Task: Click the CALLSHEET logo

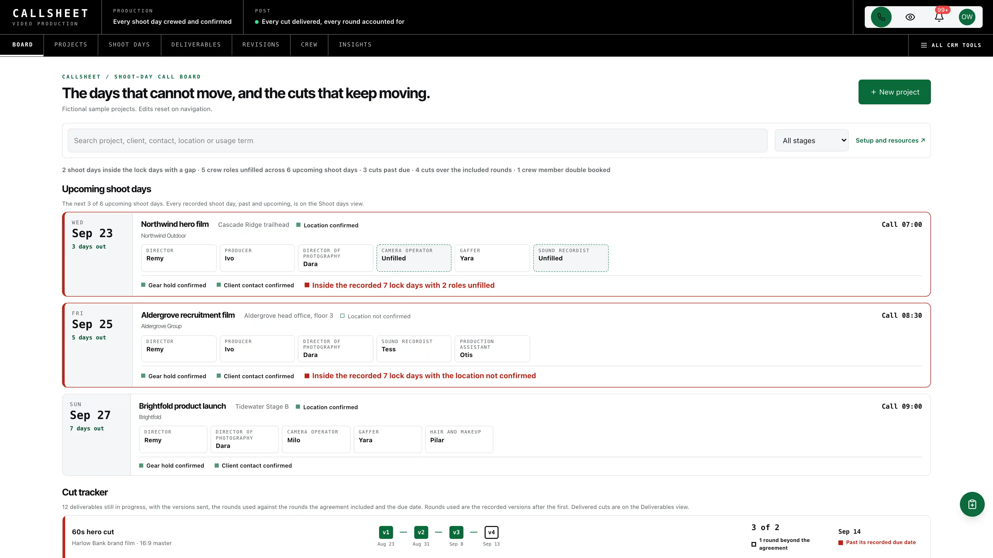Action: tap(50, 17)
